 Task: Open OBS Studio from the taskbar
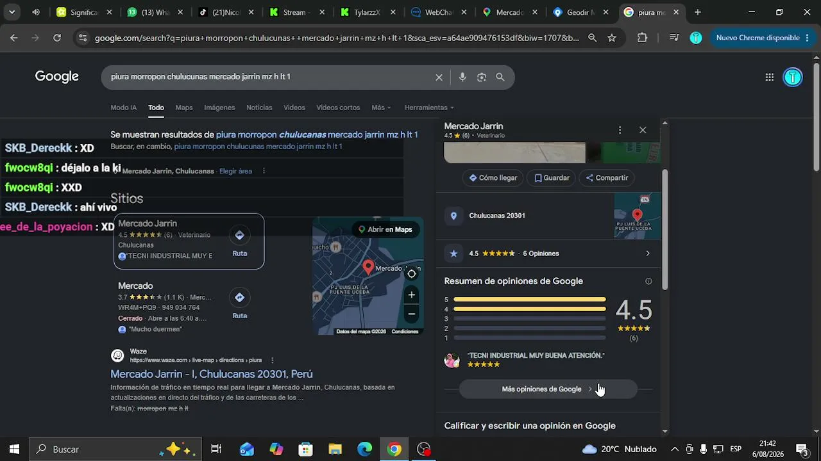click(x=424, y=449)
